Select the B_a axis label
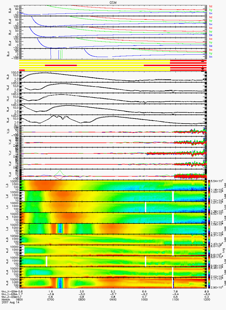Screen dimensions: 226x310 point(8,54)
